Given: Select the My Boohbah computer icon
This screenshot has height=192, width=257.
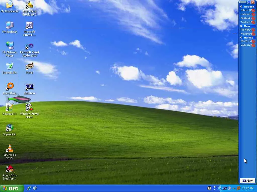Looking at the screenshot, I should pyautogui.click(x=10, y=27).
